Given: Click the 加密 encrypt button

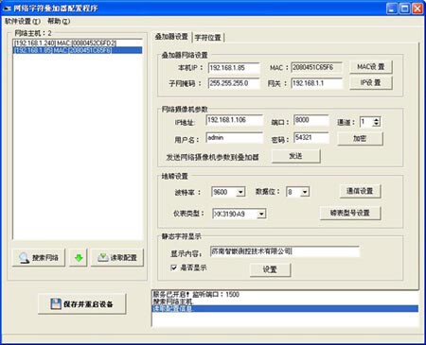Looking at the screenshot, I should [x=360, y=139].
